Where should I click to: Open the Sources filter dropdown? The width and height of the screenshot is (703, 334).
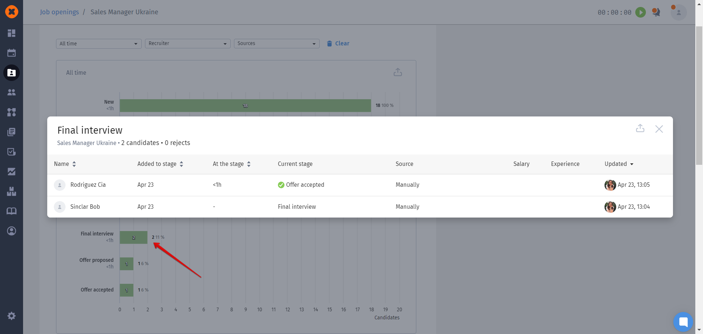point(276,44)
